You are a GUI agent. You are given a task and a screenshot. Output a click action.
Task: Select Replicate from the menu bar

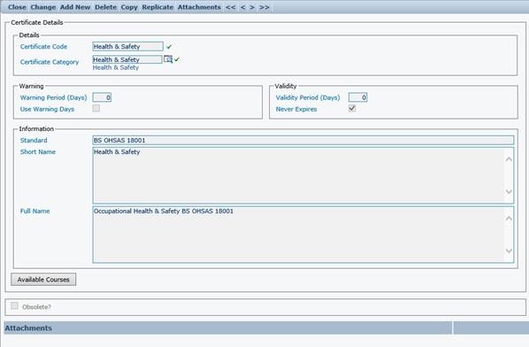coord(157,7)
